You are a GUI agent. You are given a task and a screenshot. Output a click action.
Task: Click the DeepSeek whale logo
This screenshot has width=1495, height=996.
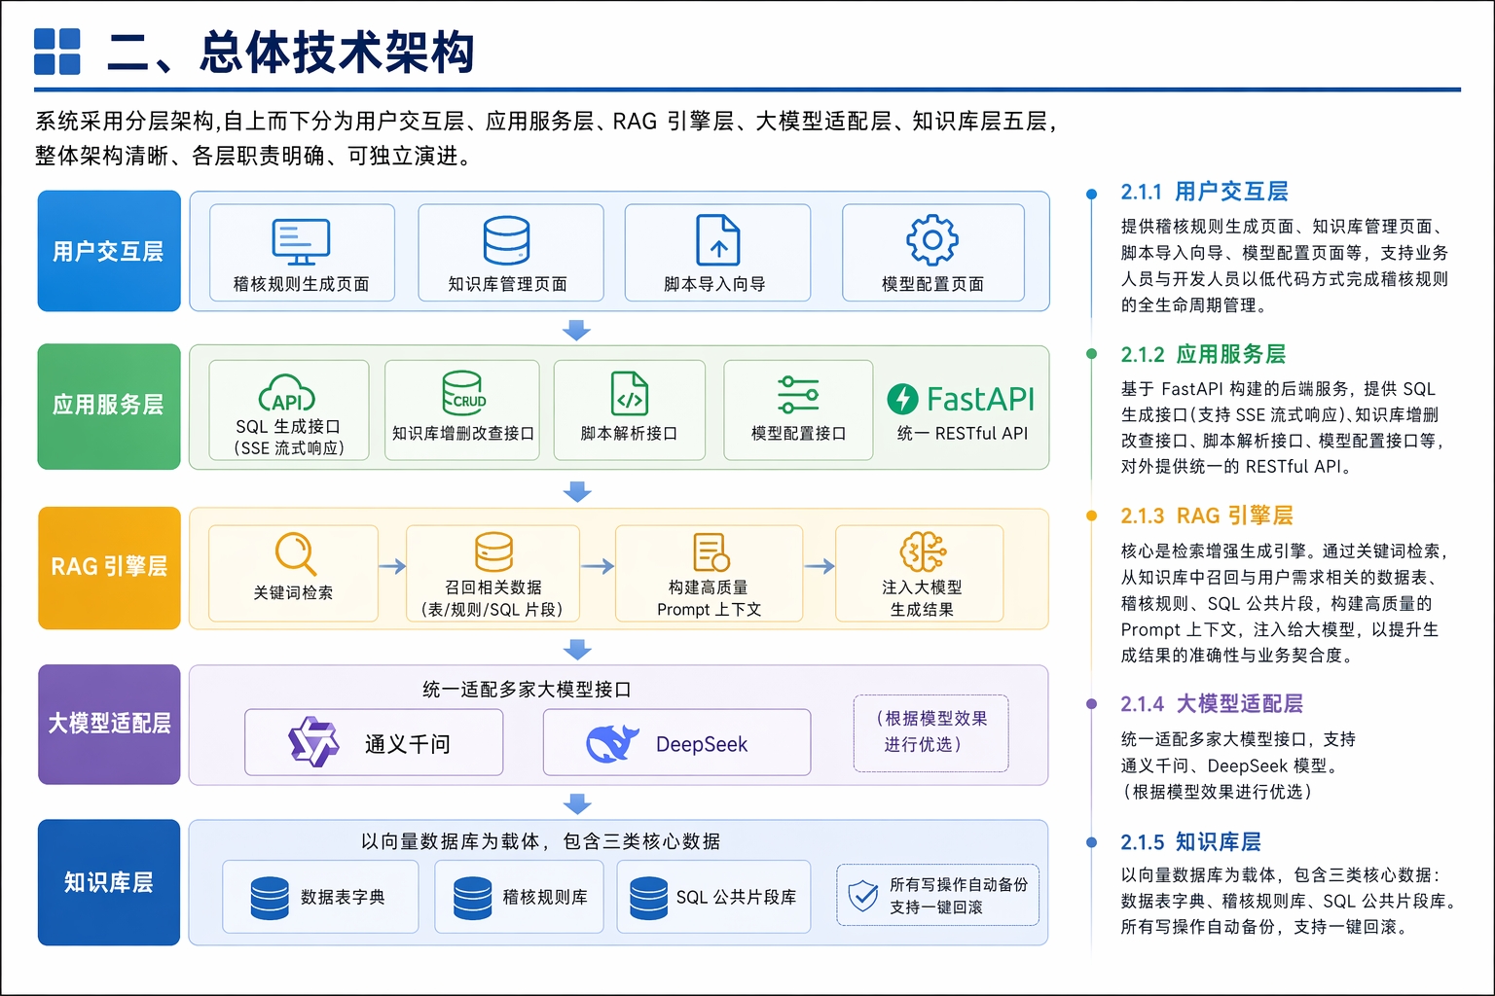[x=612, y=743]
